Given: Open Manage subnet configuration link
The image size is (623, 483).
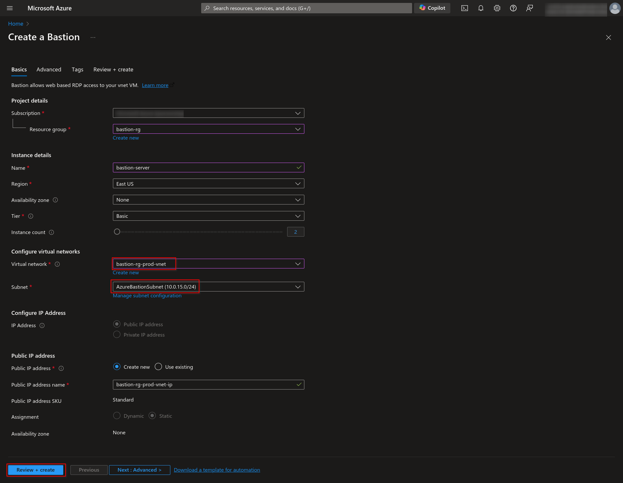Looking at the screenshot, I should (x=147, y=295).
